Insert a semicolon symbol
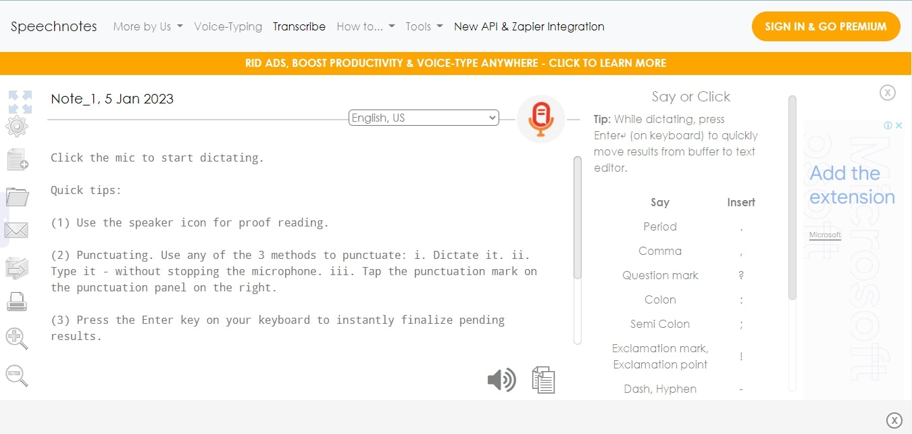 (x=741, y=324)
